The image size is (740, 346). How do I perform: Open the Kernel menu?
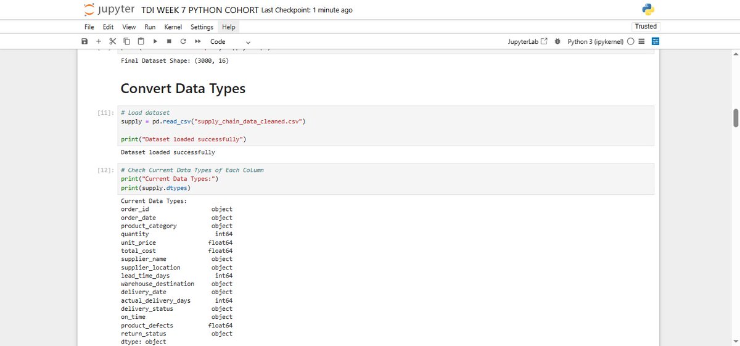(x=173, y=27)
